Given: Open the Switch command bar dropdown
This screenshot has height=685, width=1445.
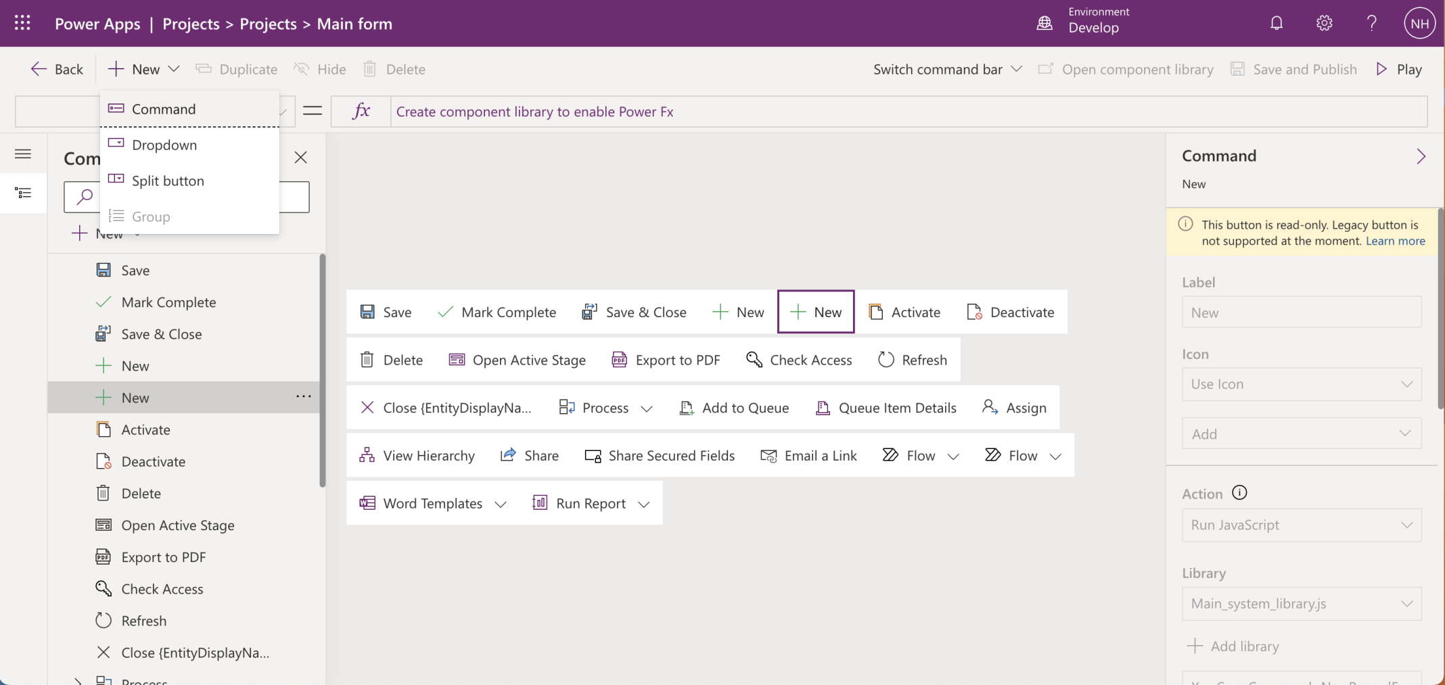Looking at the screenshot, I should click(947, 69).
